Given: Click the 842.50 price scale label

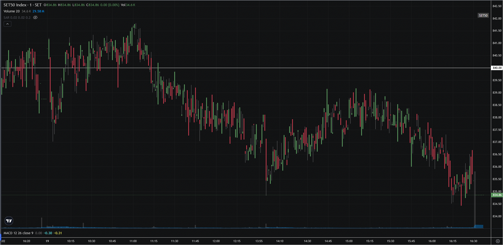Looking at the screenshot, I should click(x=497, y=6).
